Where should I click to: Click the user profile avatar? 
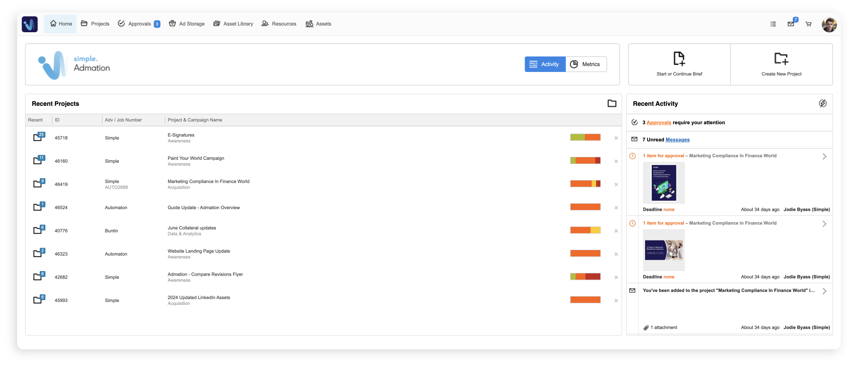(x=829, y=25)
